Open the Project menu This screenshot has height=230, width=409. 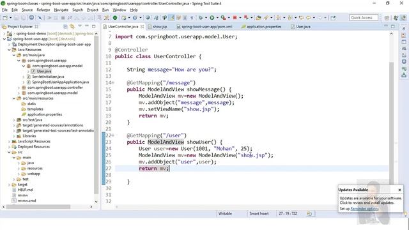tap(93, 10)
